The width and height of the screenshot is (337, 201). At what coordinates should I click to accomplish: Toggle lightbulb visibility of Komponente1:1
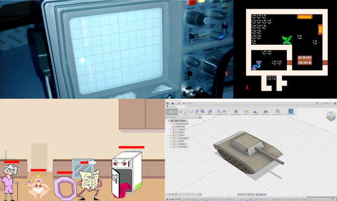[174, 138]
